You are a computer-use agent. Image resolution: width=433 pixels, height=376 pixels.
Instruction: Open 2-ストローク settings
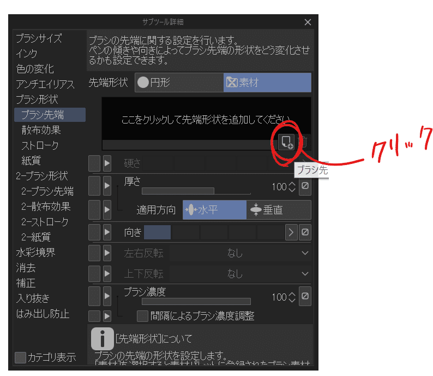45,222
